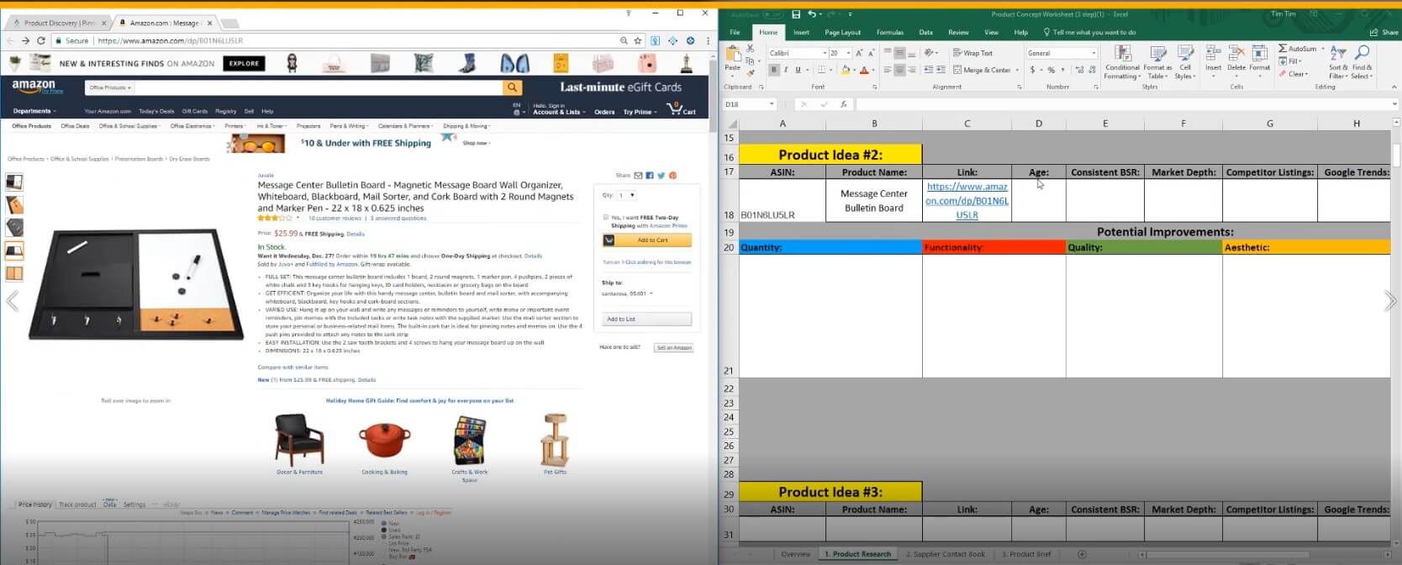Click the Increase Font Size icon in Excel
The image size is (1402, 565).
(x=858, y=53)
